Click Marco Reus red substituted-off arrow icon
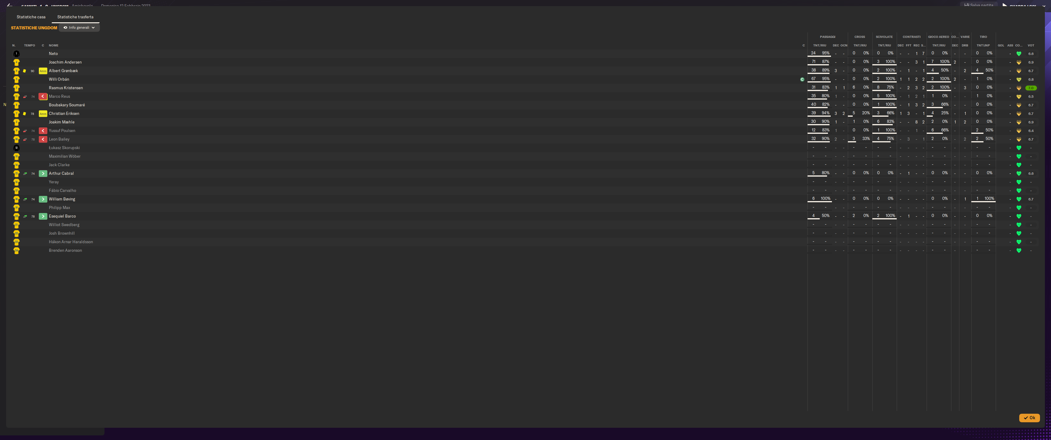1051x440 pixels. tap(43, 96)
